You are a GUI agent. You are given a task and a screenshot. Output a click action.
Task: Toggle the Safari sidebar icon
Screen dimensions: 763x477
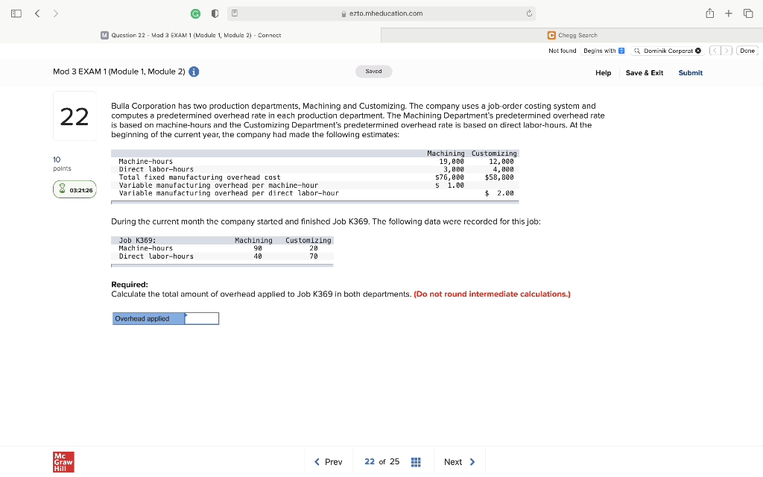point(16,13)
